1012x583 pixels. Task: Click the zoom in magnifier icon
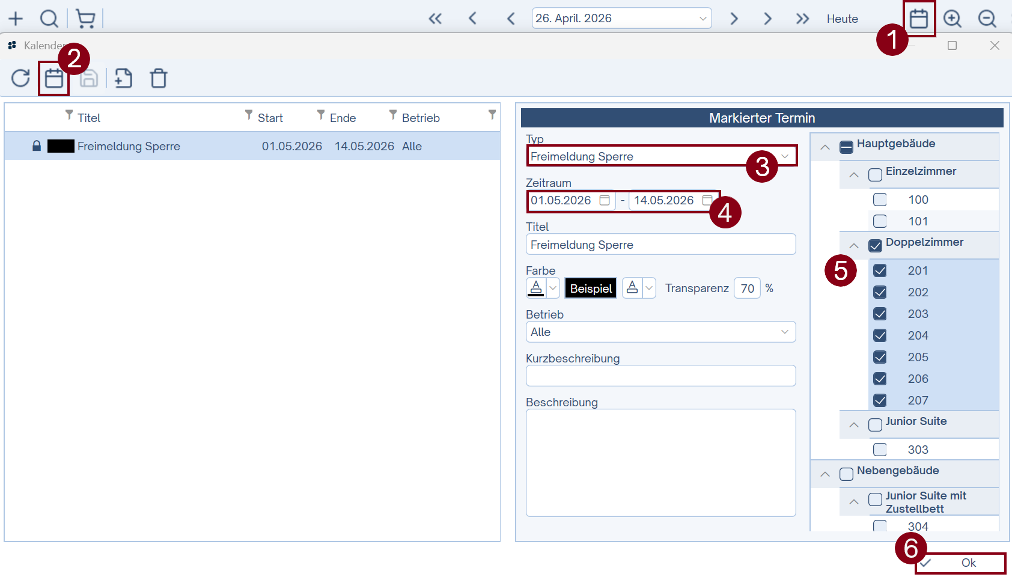click(x=953, y=19)
